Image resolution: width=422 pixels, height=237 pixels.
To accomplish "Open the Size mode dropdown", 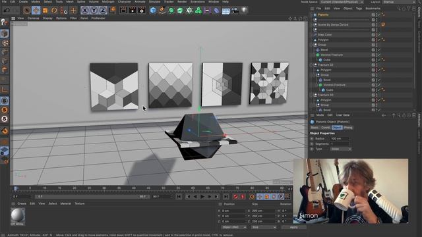I will coord(264,227).
